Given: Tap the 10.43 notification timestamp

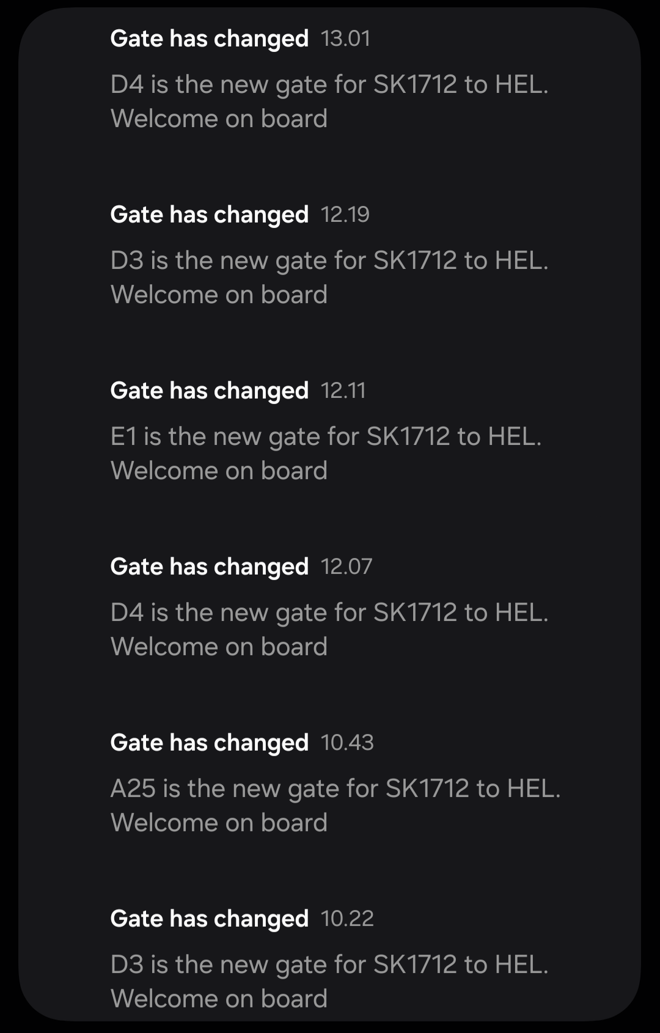Looking at the screenshot, I should coord(346,743).
